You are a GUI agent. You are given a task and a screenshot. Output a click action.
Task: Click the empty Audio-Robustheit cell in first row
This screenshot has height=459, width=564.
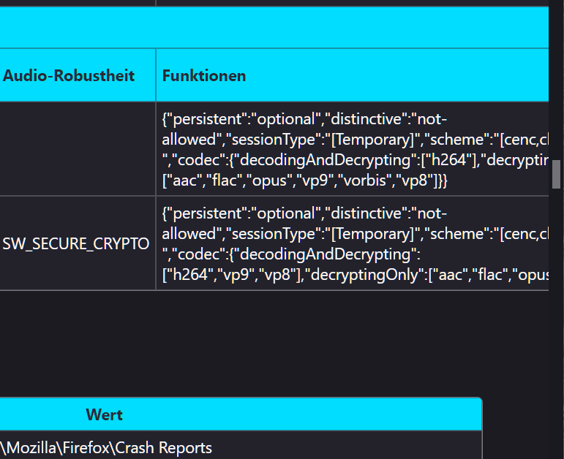77,148
